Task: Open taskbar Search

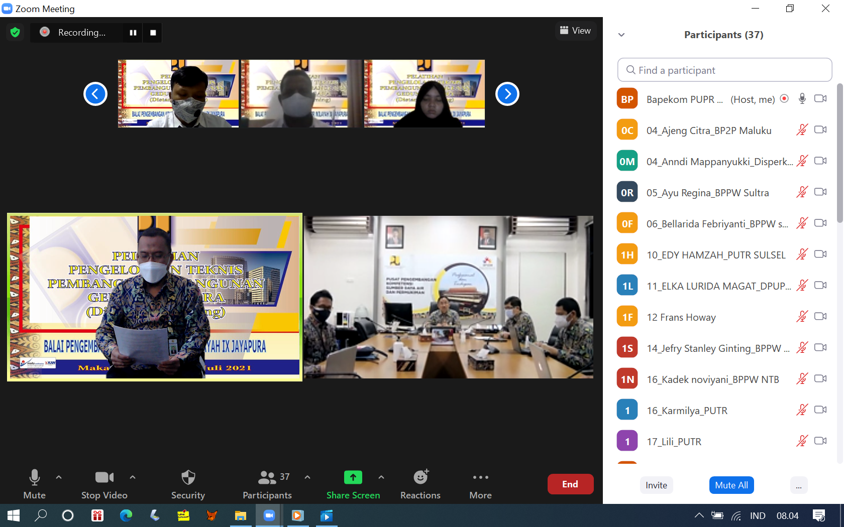Action: (41, 515)
